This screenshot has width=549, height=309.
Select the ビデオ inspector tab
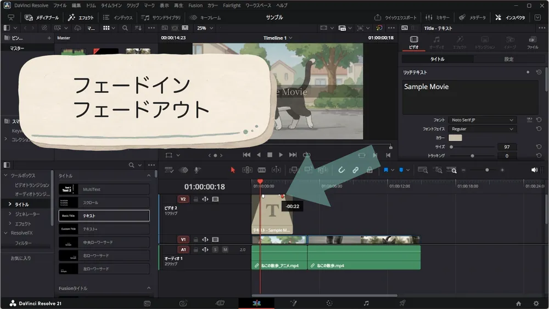coord(414,42)
